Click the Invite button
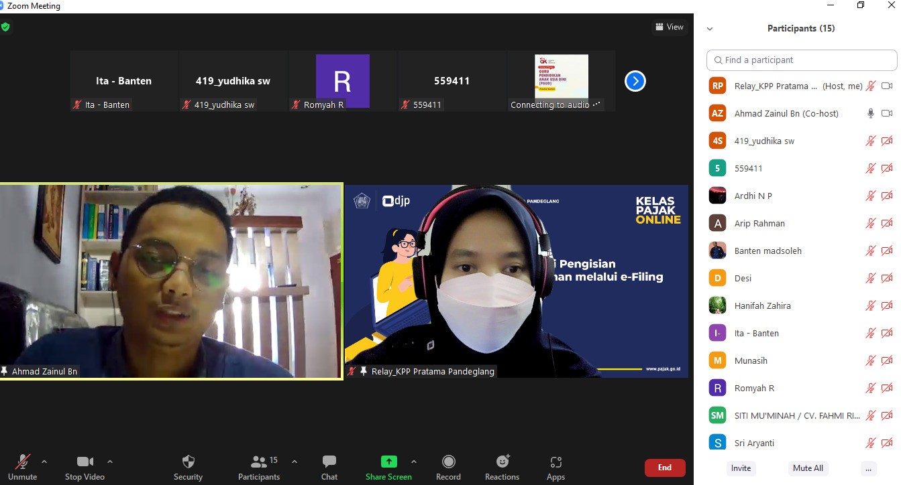This screenshot has height=485, width=901. (741, 468)
